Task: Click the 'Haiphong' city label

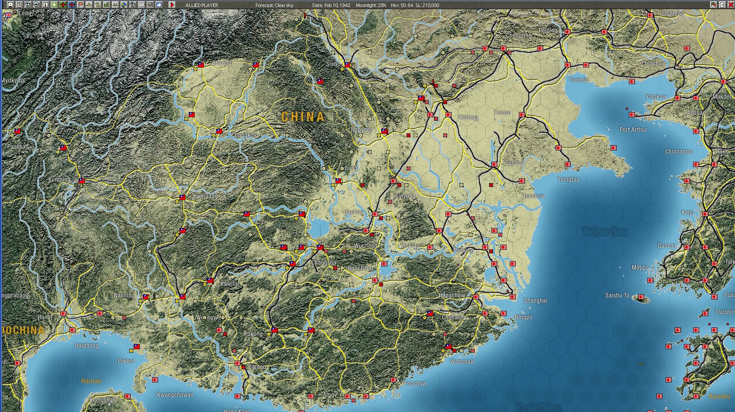Action: tap(86, 346)
